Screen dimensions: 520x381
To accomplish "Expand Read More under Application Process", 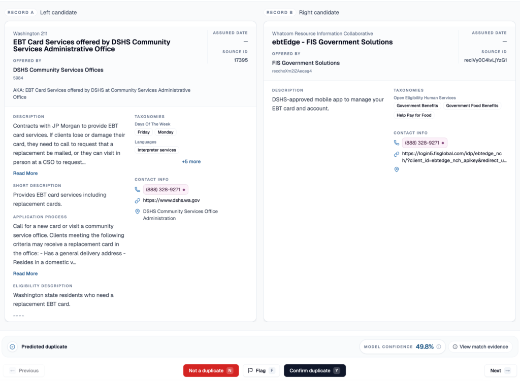I will tap(25, 273).
